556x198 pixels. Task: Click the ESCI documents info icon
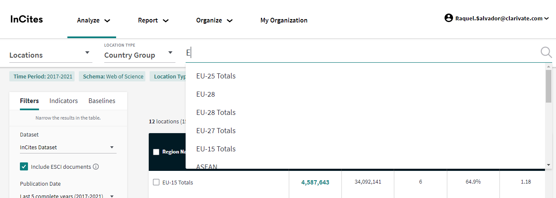(x=96, y=167)
